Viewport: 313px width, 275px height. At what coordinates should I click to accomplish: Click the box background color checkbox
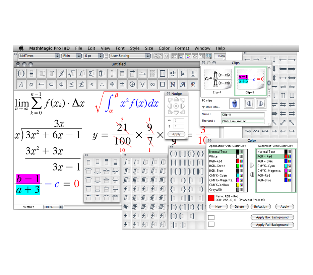click(211, 217)
